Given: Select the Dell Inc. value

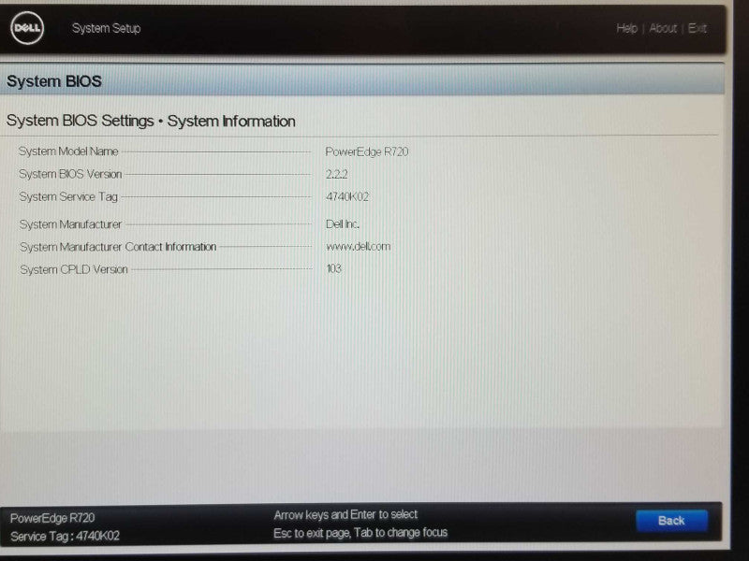Looking at the screenshot, I should click(x=343, y=224).
